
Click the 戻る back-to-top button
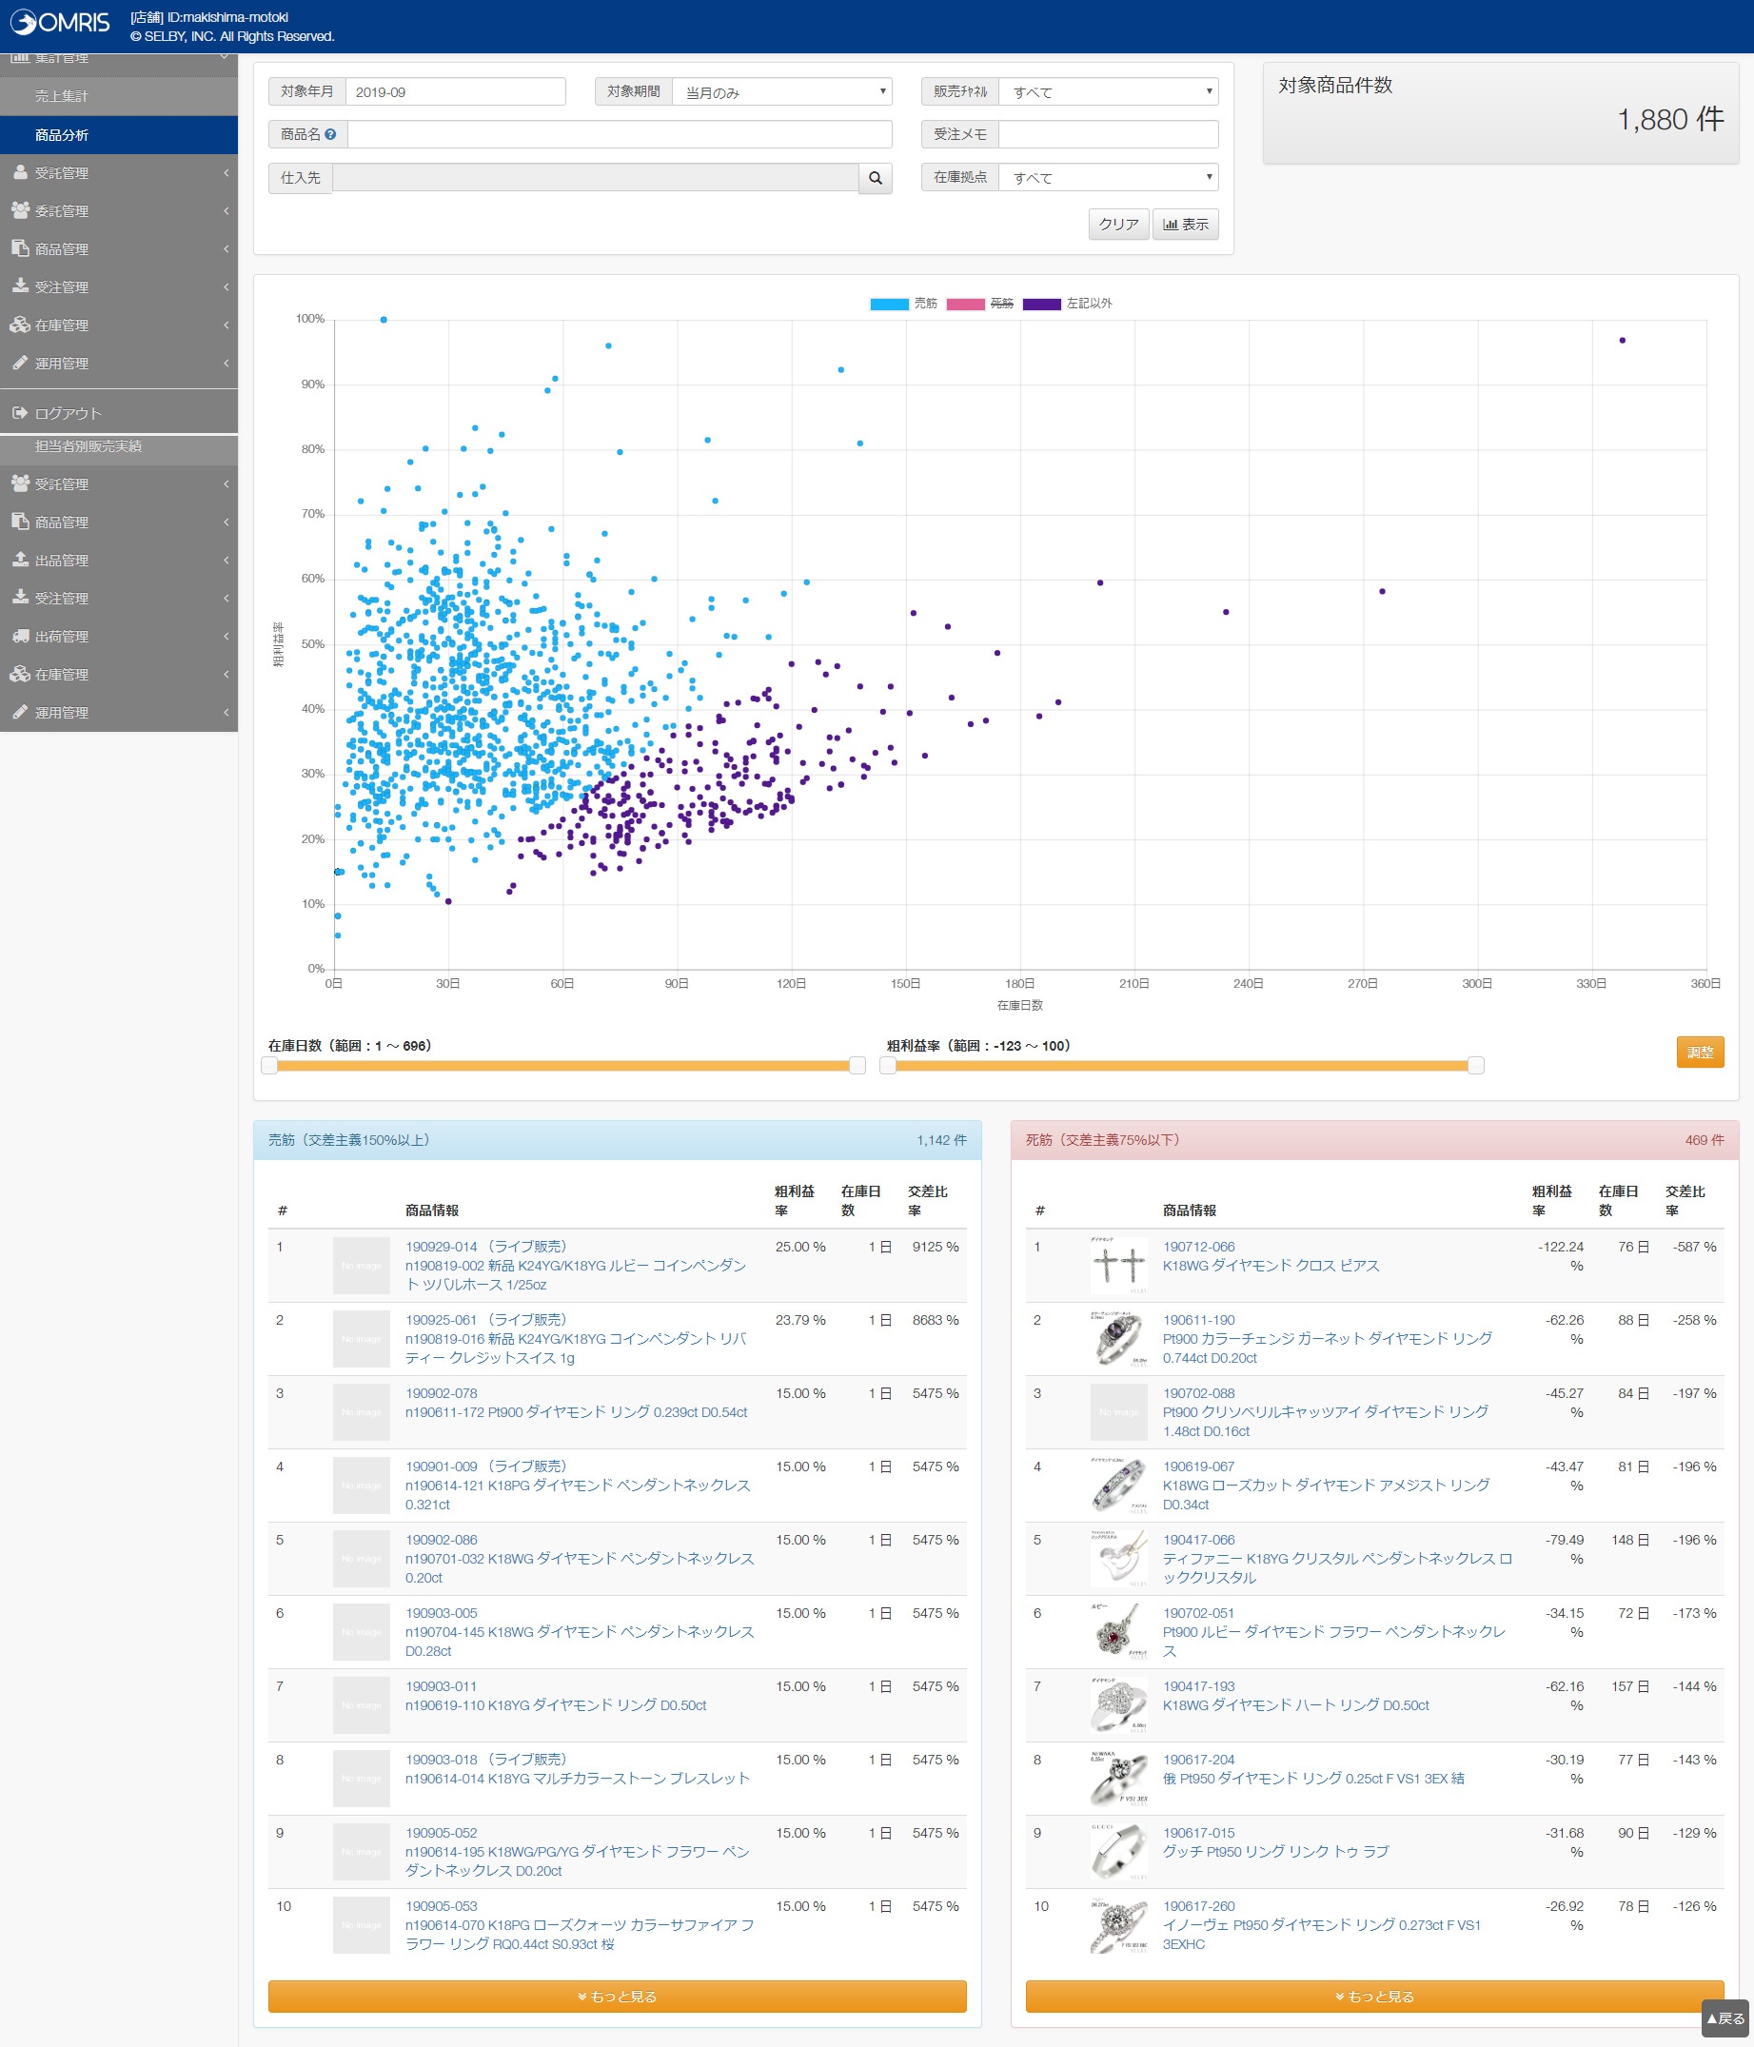tap(1725, 2017)
